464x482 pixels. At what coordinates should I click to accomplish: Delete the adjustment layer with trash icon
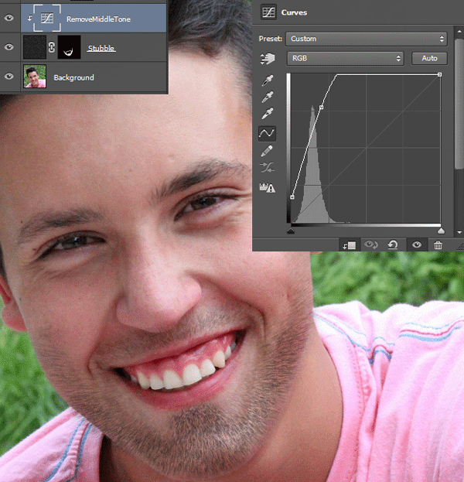click(x=438, y=244)
